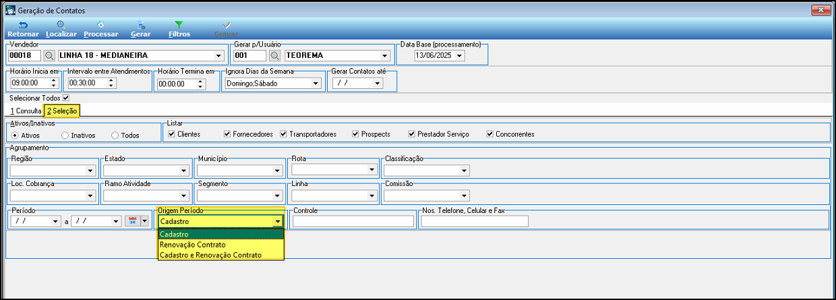The width and height of the screenshot is (836, 300).
Task: Choose Renovação Contrato option
Action: pos(221,245)
